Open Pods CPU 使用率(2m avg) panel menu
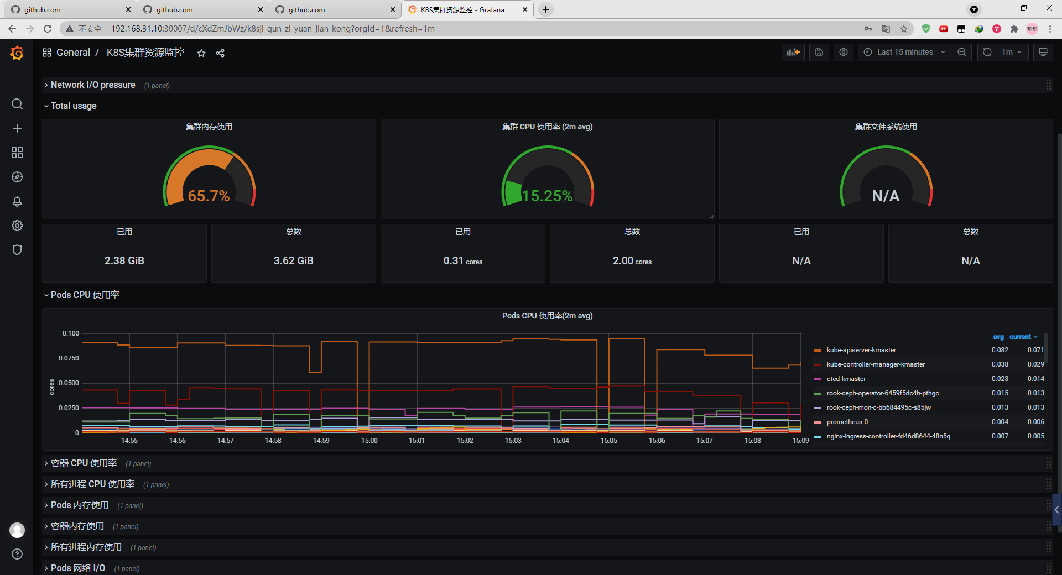1062x575 pixels. click(x=547, y=316)
